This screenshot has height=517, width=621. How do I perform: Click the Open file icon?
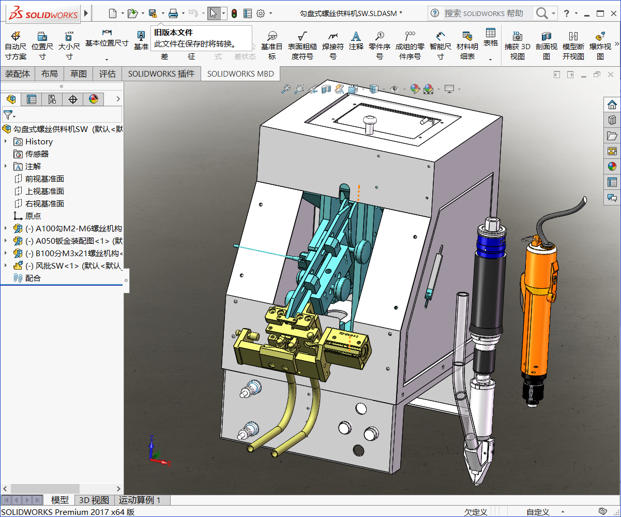click(132, 13)
